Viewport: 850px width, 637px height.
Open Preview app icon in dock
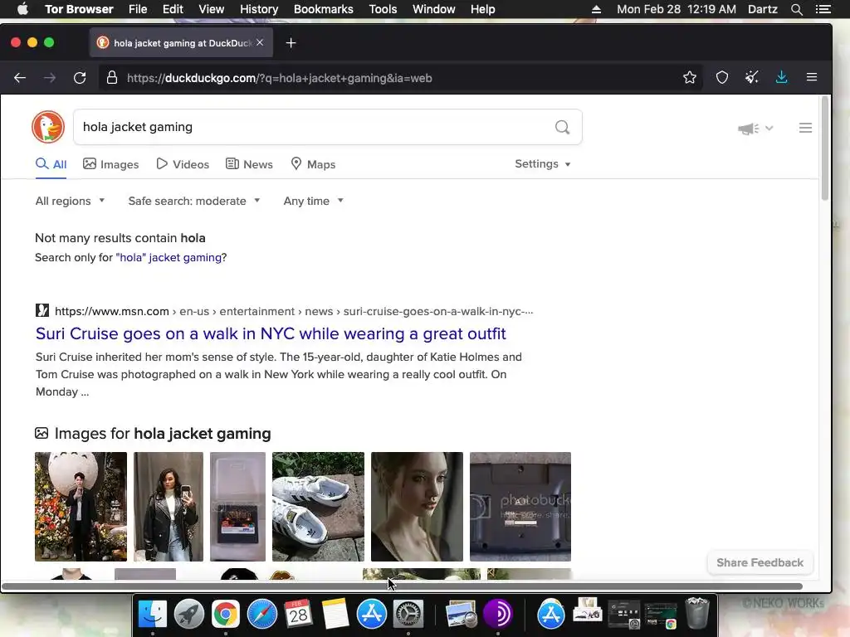coord(461,614)
